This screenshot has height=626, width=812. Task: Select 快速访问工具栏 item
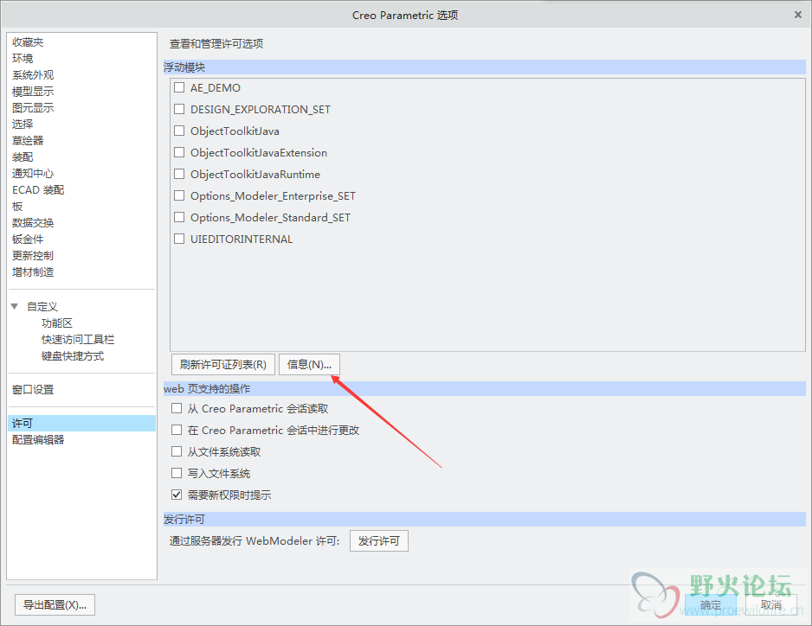(x=78, y=340)
